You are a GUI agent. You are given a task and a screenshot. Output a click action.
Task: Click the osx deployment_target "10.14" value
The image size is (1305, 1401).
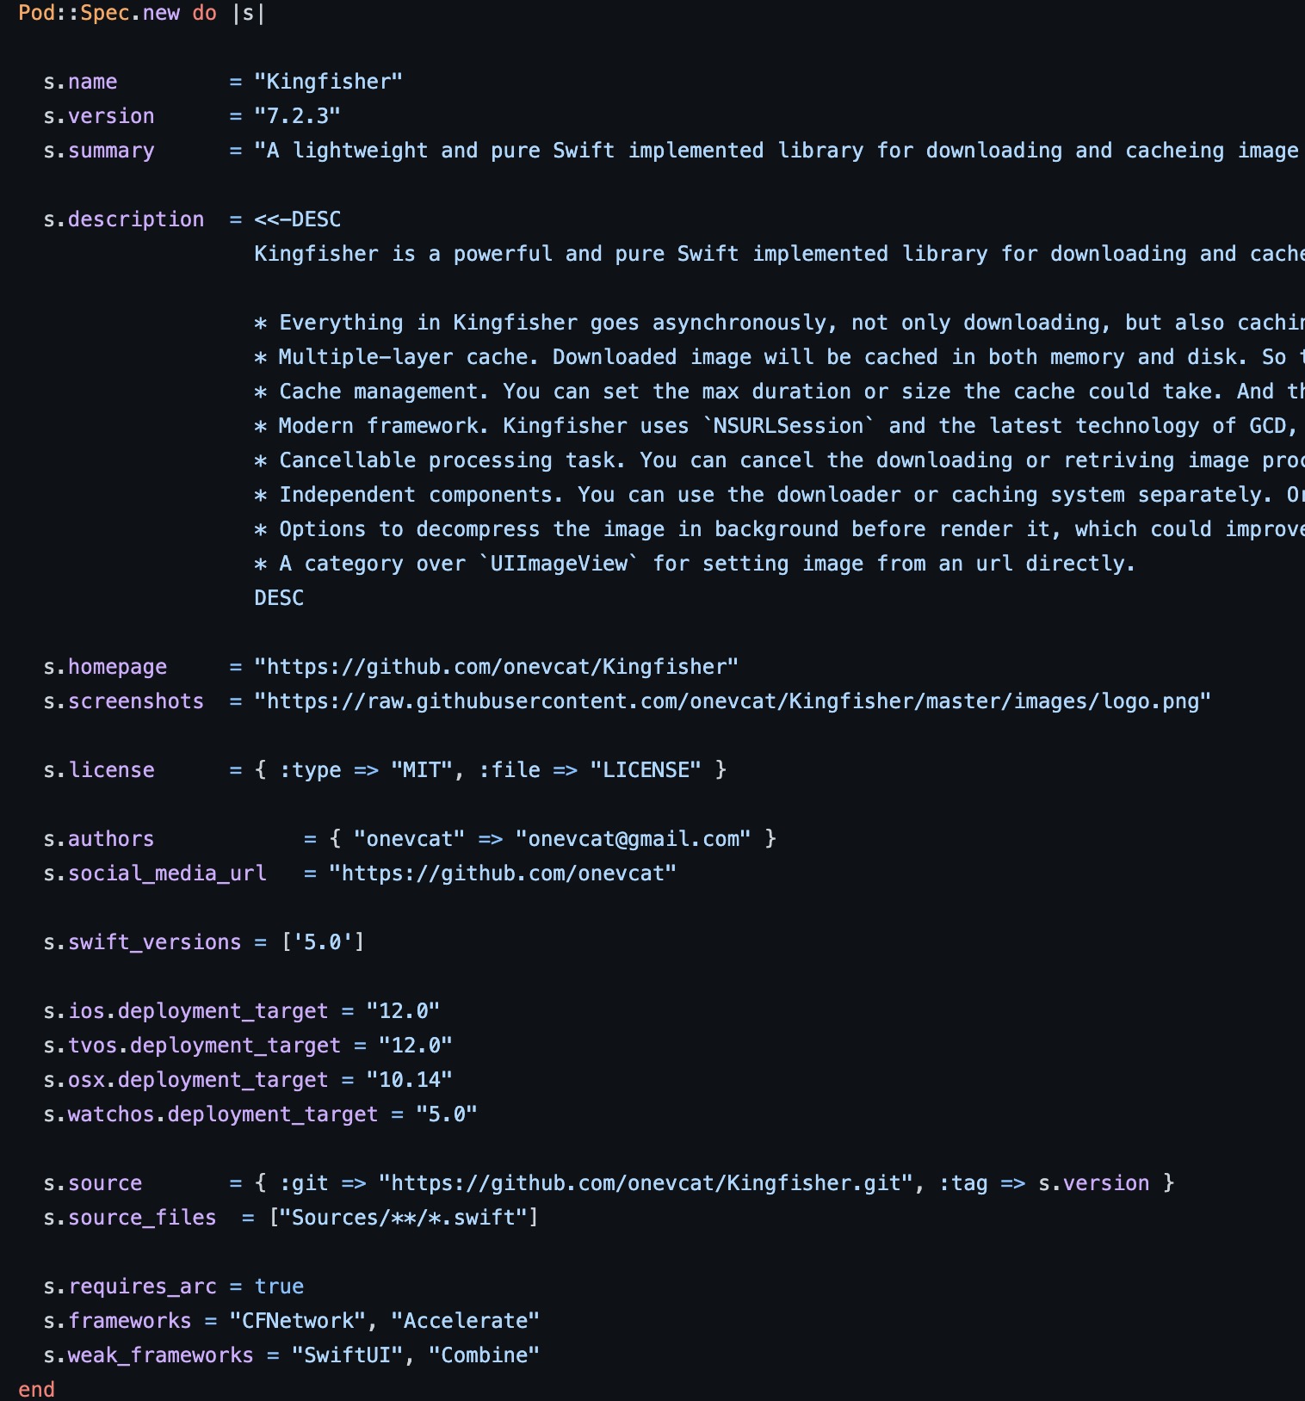(409, 1080)
